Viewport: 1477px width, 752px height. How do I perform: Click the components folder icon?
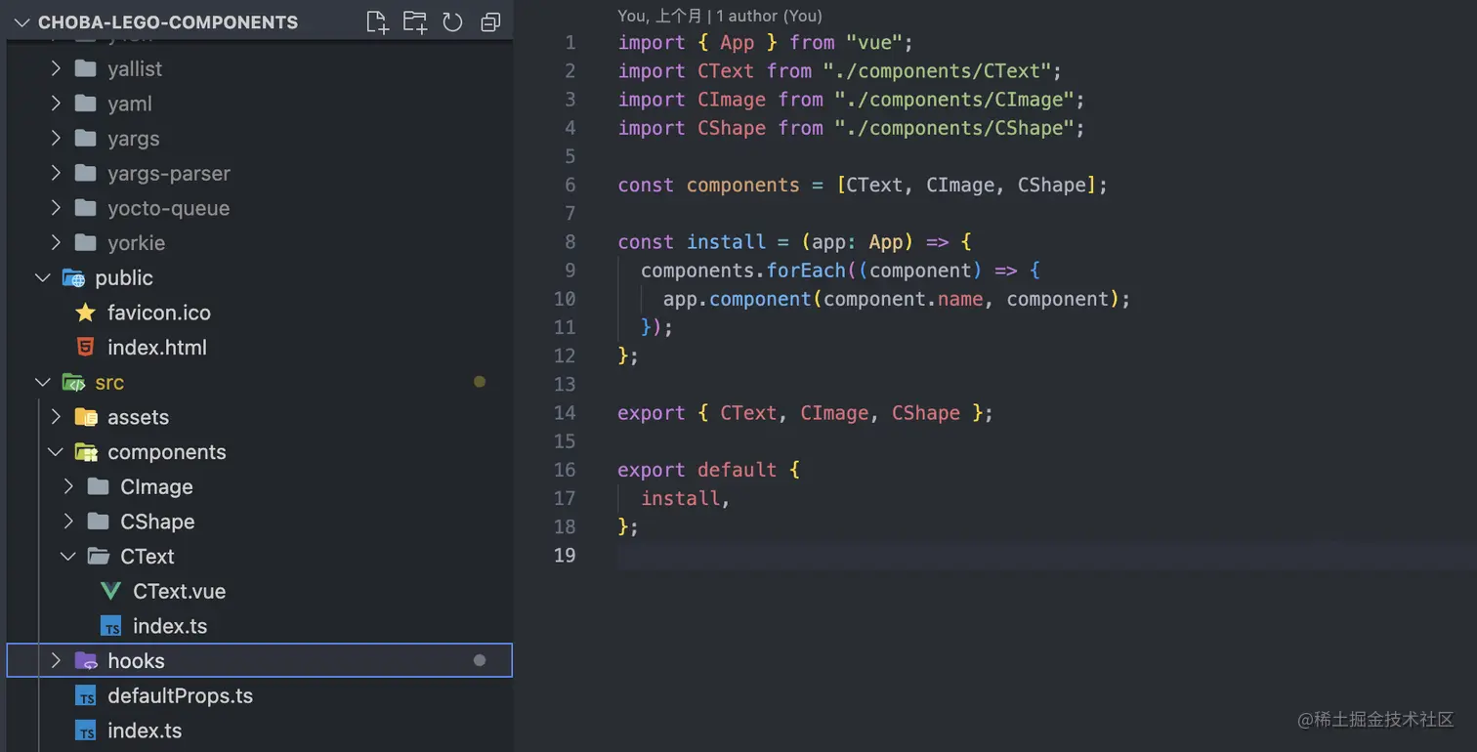[86, 452]
